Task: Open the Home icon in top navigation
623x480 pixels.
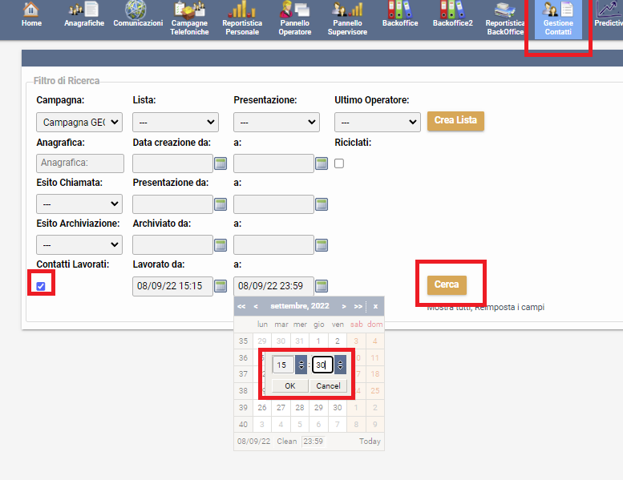Action: coord(31,16)
